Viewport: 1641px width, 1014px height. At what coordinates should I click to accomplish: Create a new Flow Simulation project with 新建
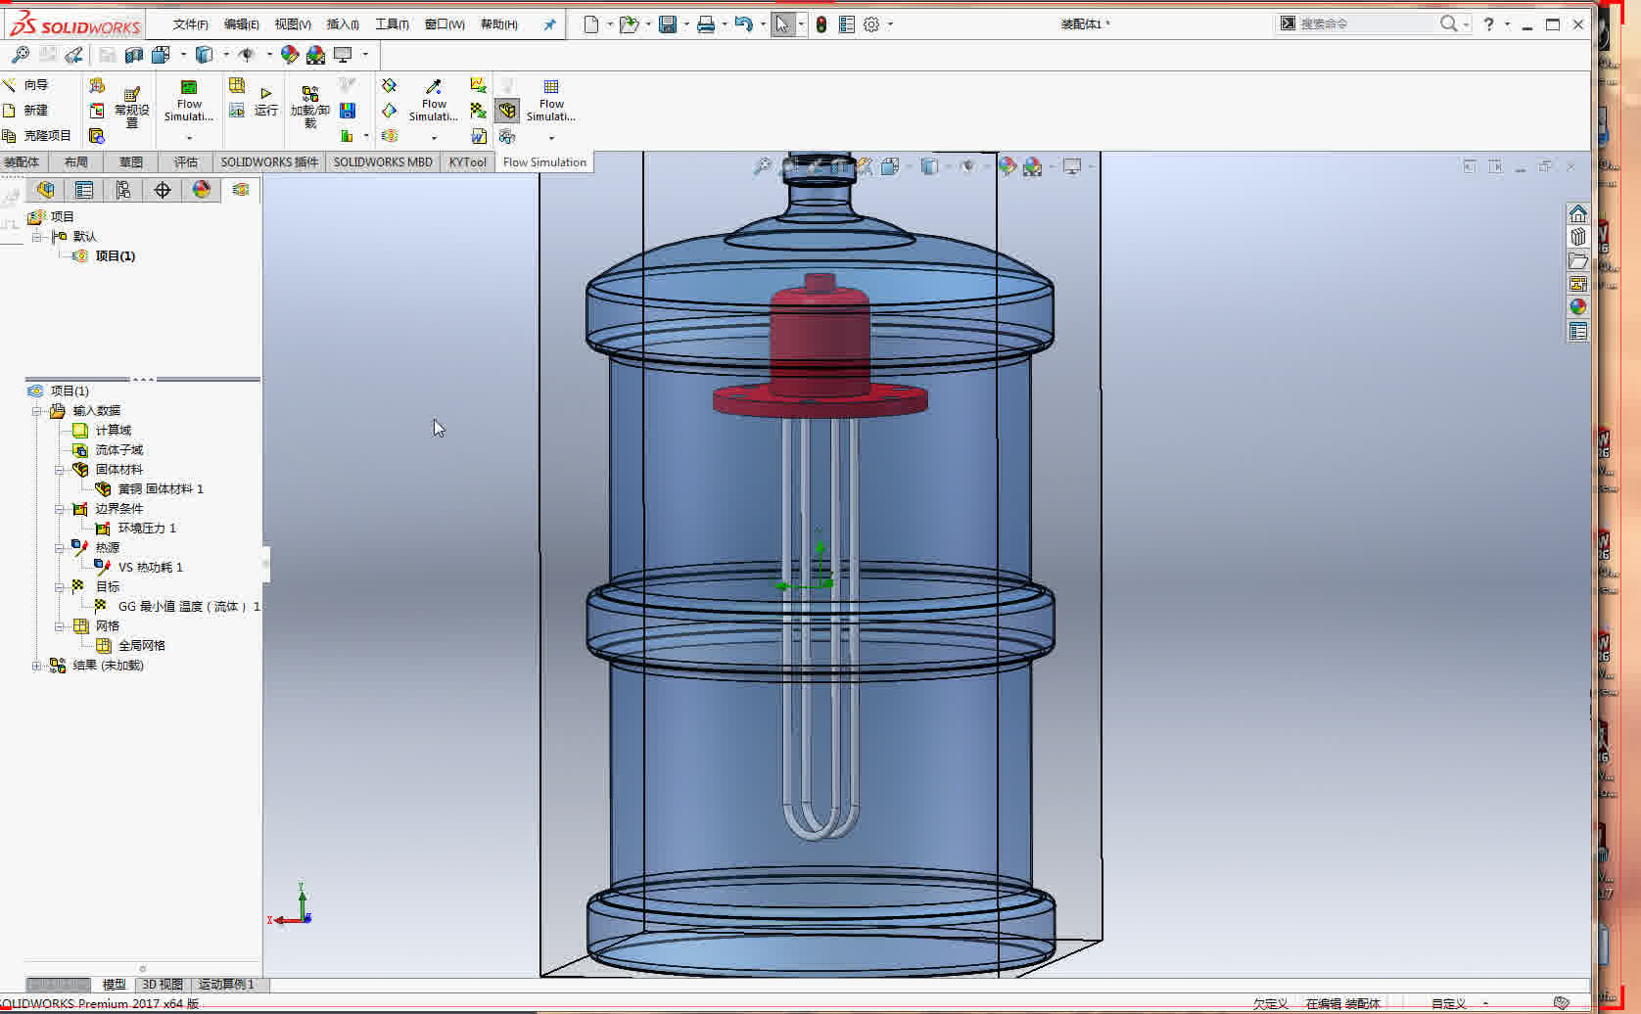pos(34,110)
